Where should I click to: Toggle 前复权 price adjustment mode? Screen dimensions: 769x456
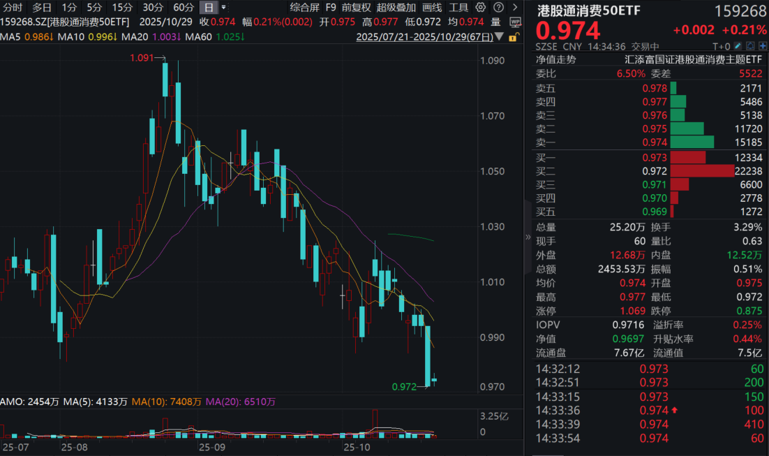point(356,8)
